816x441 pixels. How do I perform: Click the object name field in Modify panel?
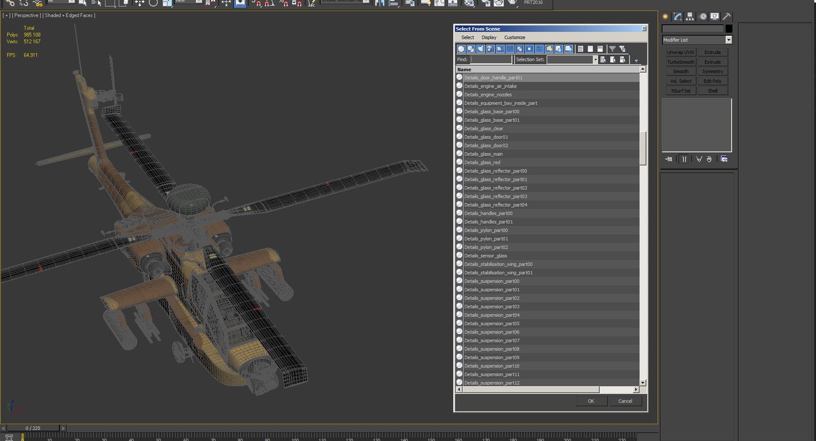(693, 29)
